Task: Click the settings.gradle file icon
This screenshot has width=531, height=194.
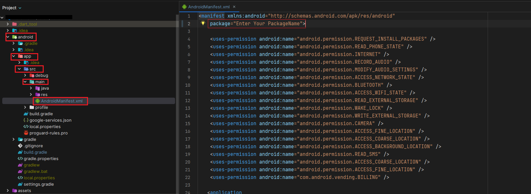Action: [20, 184]
